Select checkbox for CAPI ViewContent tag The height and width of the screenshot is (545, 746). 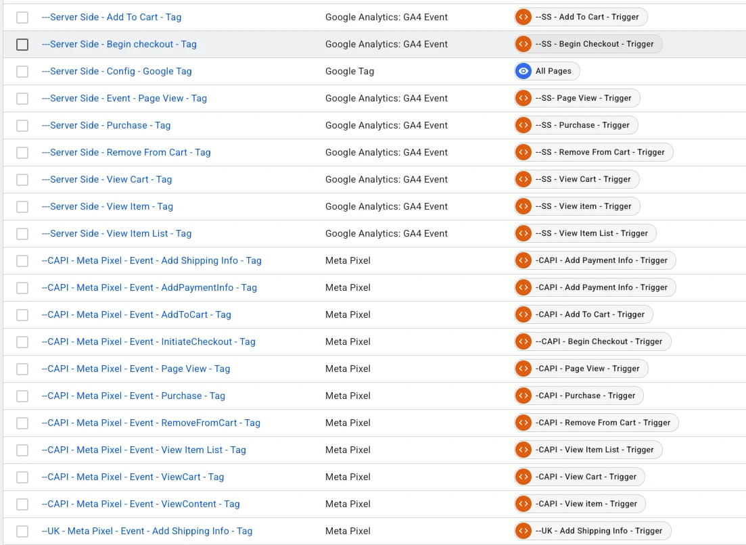tap(22, 504)
